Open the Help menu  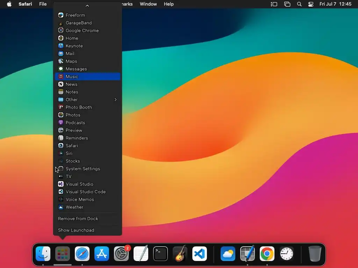(169, 4)
